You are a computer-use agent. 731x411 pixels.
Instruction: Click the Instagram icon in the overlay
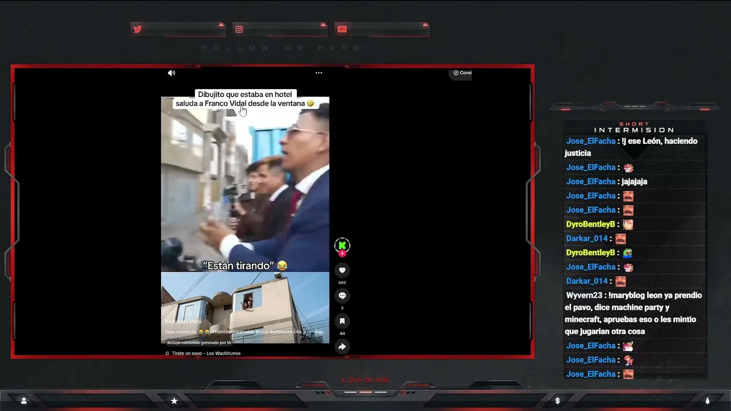(239, 29)
